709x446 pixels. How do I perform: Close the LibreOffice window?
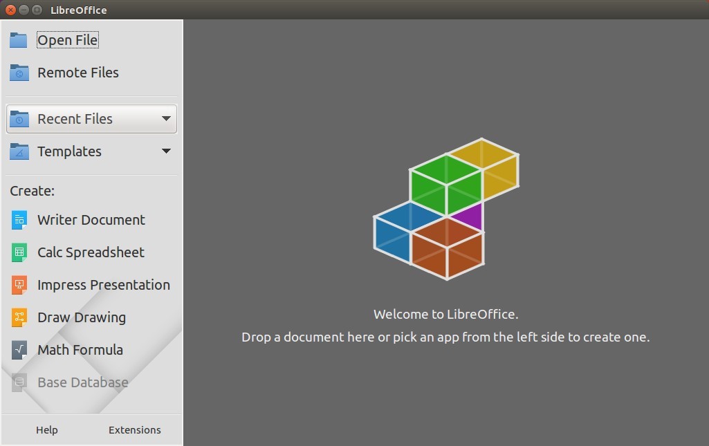point(10,10)
